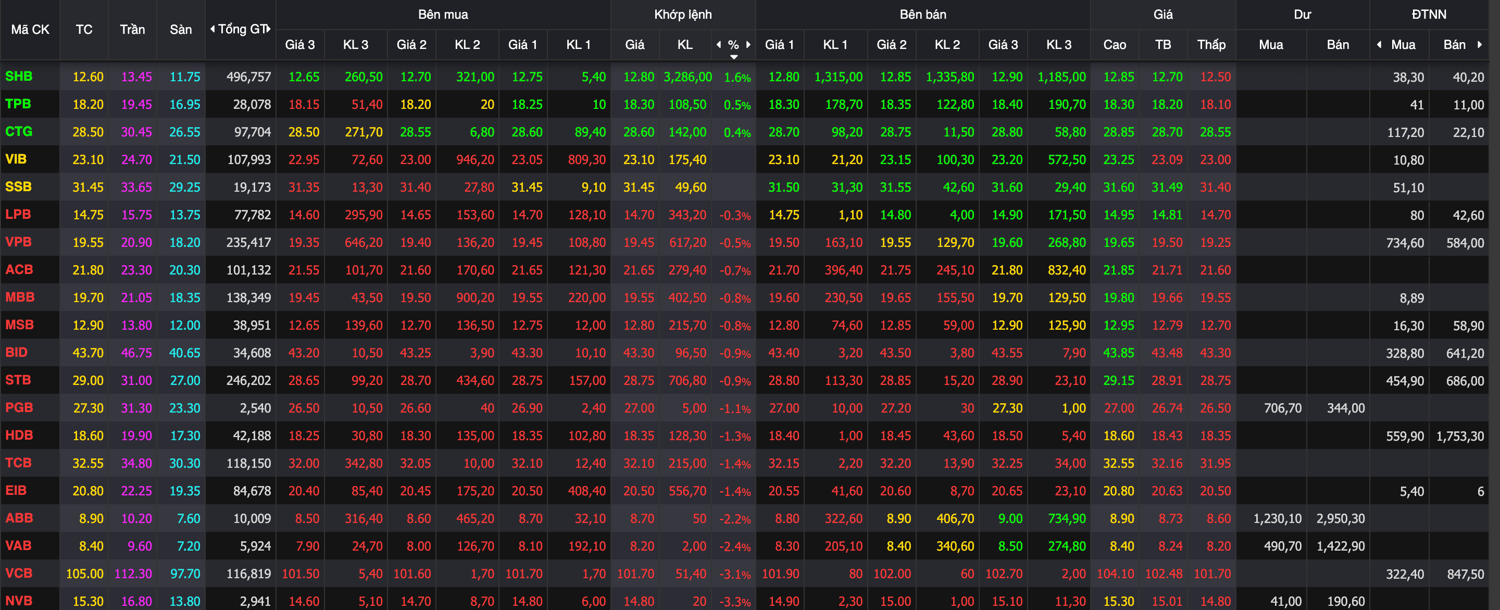Toggle the sort triangle under % header
Screen dimensions: 1500x610
pyautogui.click(x=734, y=57)
